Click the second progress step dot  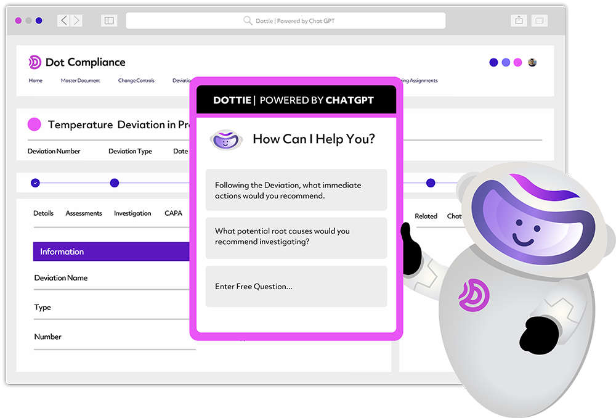[x=115, y=183]
